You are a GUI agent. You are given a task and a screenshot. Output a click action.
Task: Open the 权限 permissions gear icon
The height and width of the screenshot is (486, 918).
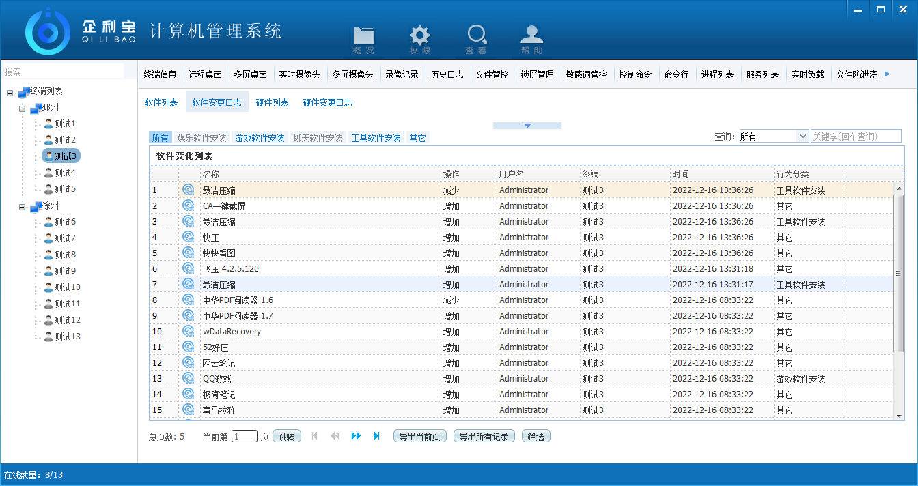(419, 39)
